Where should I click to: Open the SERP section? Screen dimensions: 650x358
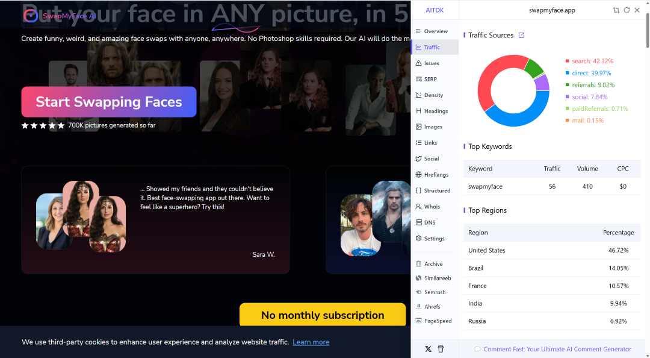pyautogui.click(x=435, y=79)
